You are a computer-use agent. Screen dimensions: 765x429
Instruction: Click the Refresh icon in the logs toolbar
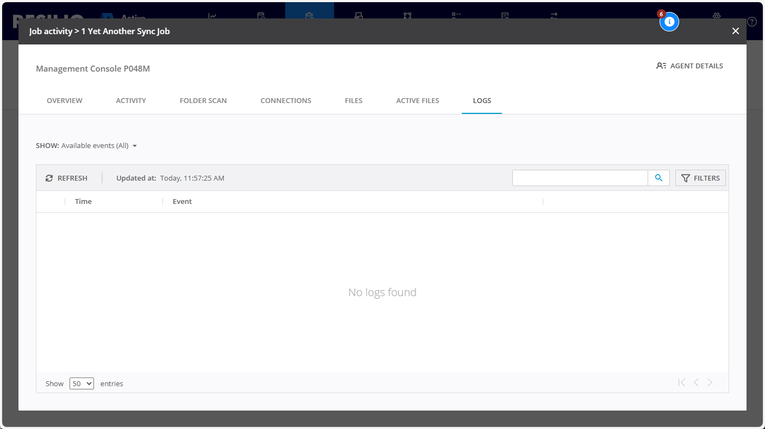click(x=49, y=178)
